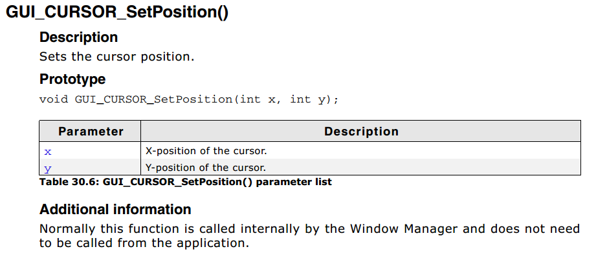
Task: Click the "void" keyword in the prototype
Action: (54, 99)
